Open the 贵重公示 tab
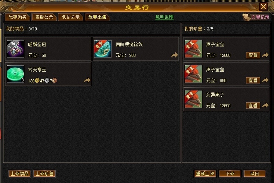The width and height of the screenshot is (274, 183). click(x=44, y=17)
